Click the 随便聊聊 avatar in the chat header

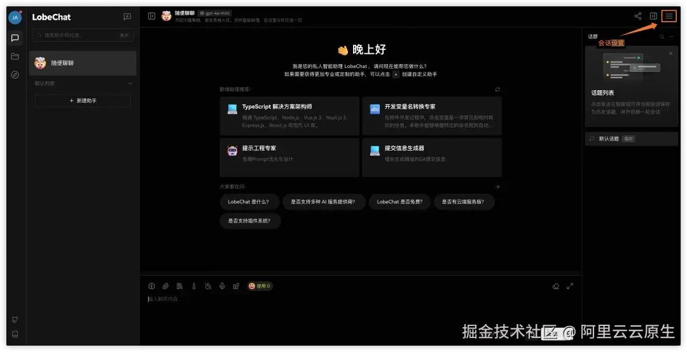pyautogui.click(x=166, y=16)
